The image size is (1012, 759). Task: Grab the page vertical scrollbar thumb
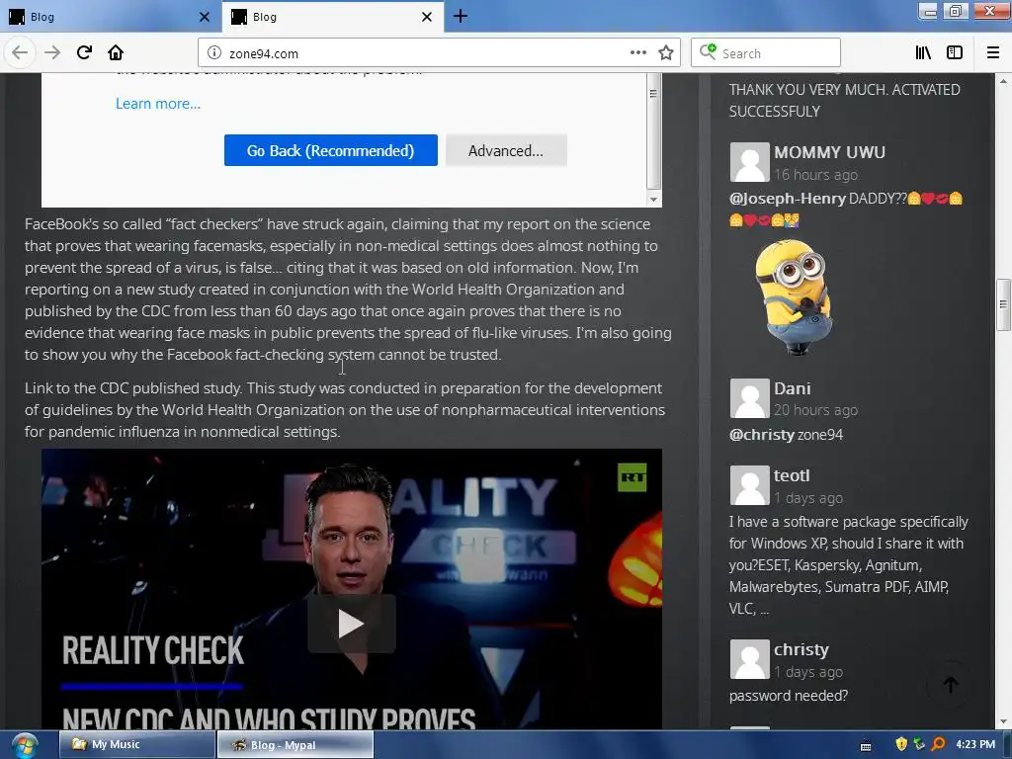click(x=1003, y=304)
